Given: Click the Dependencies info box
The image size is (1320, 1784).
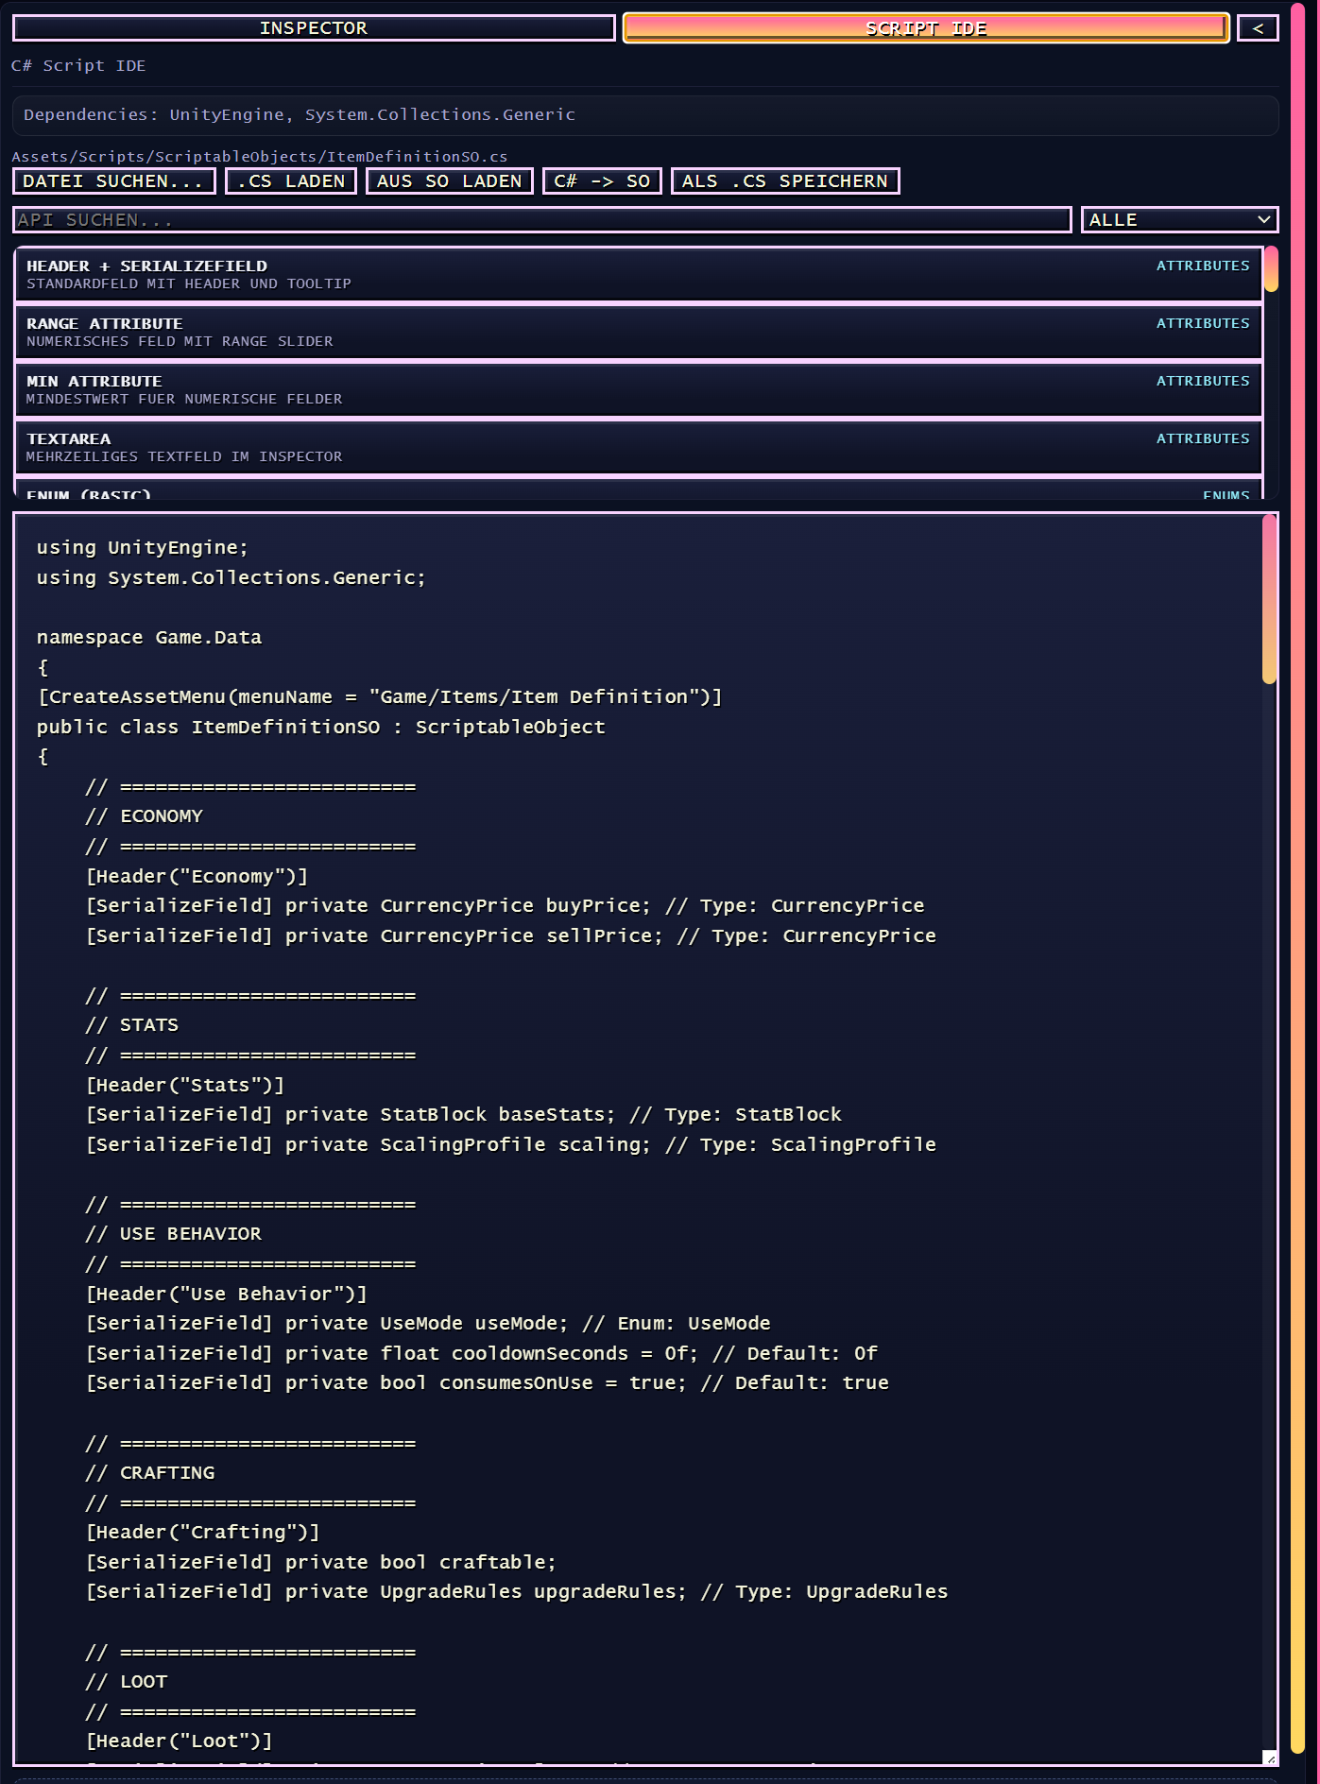Looking at the screenshot, I should point(645,115).
